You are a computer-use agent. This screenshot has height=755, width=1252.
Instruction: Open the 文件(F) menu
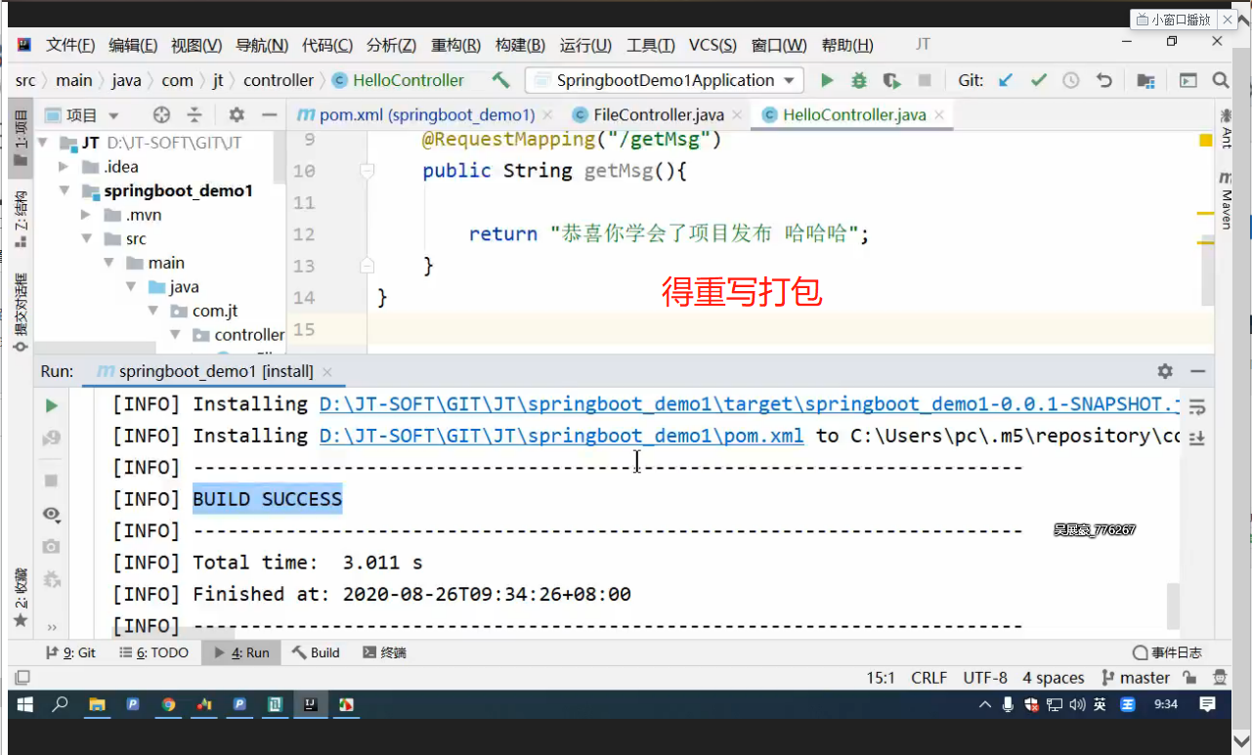pos(70,45)
